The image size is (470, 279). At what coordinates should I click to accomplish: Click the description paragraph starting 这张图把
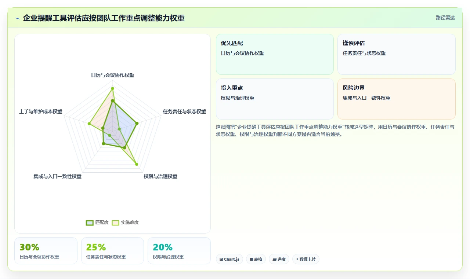336,131
